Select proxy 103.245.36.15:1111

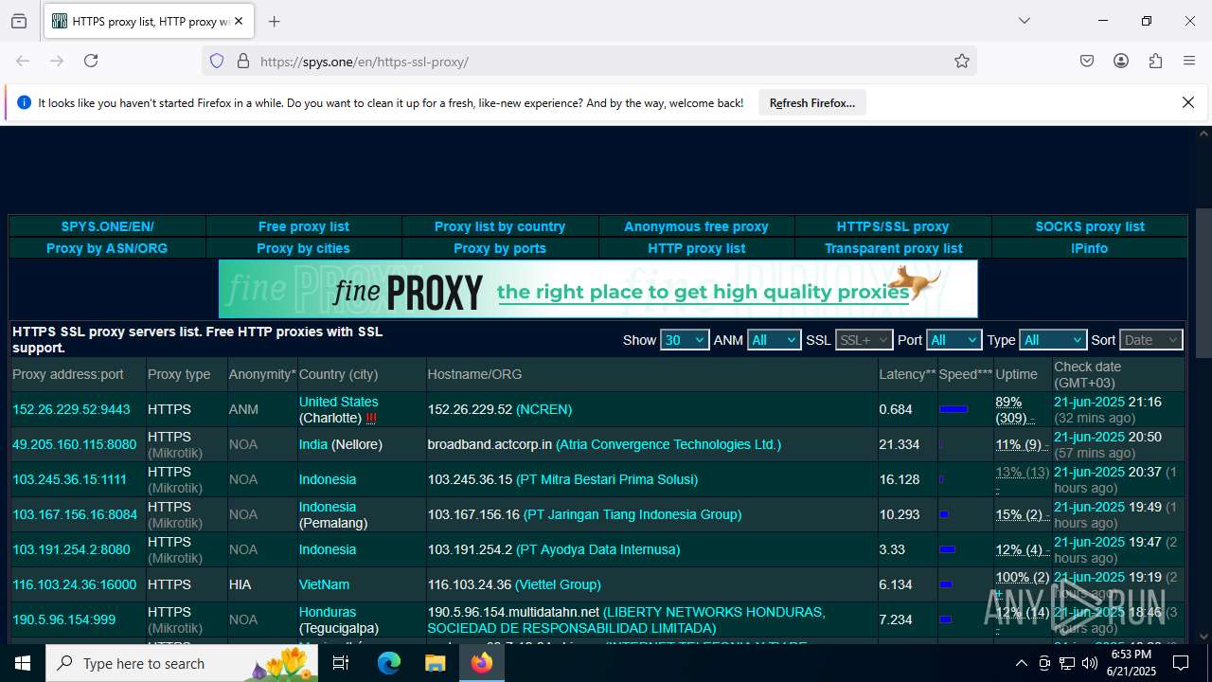click(69, 479)
